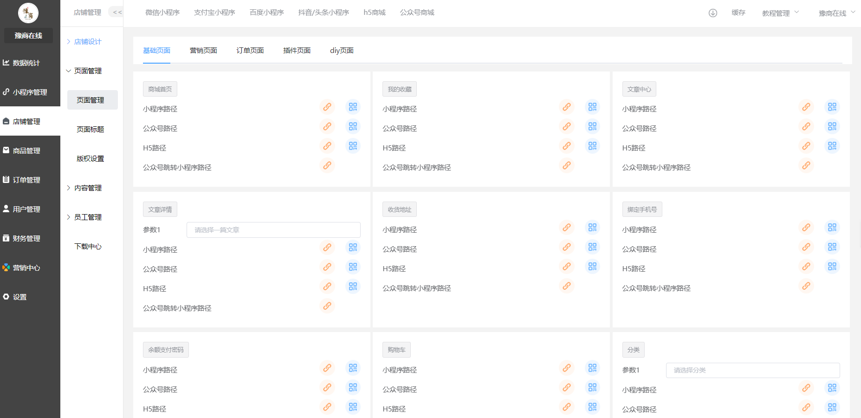The height and width of the screenshot is (418, 861).
Task: Open 页面标题 submenu item
Action: point(91,129)
